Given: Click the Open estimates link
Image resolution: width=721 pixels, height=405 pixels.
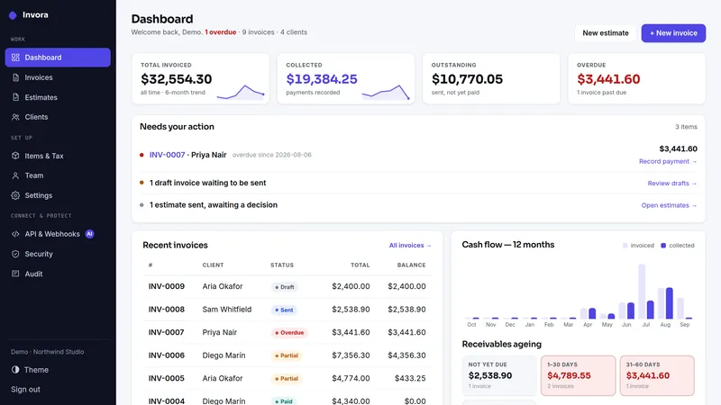Looking at the screenshot, I should pyautogui.click(x=669, y=205).
